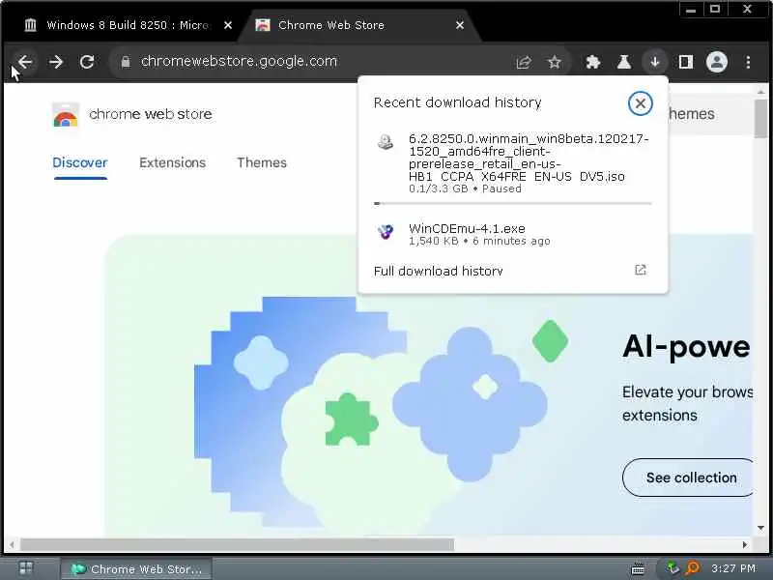Go back using the browser back arrow
Screen dimensions: 773x580
[25, 62]
